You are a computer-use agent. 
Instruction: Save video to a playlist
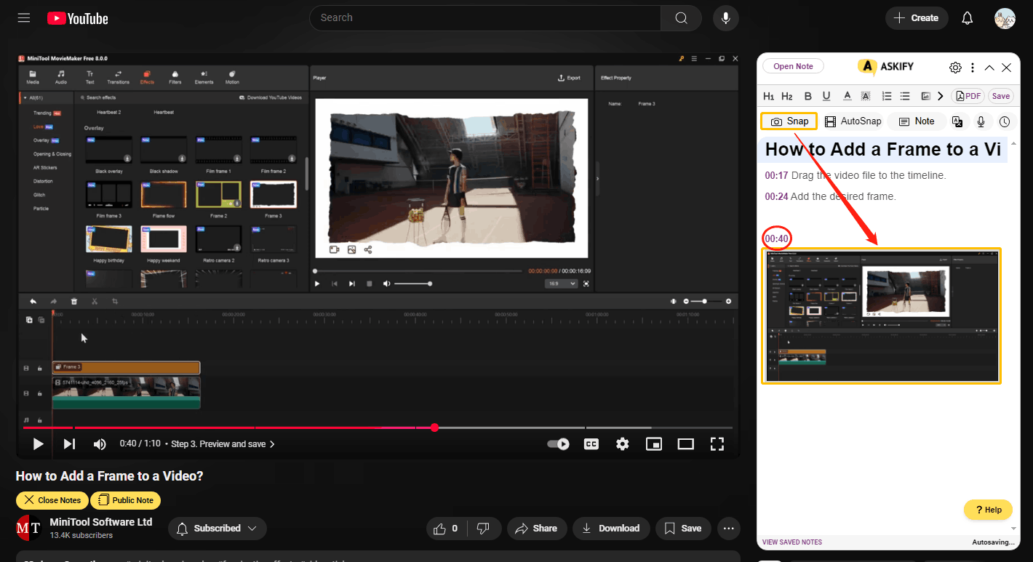pos(683,529)
